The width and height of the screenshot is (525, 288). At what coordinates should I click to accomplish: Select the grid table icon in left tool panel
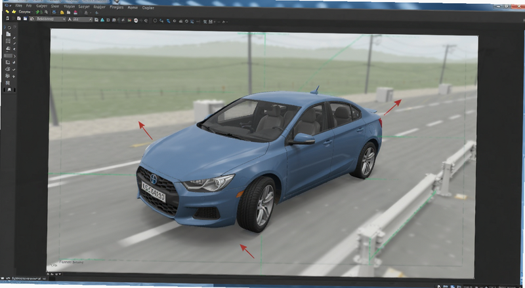[x=8, y=41]
